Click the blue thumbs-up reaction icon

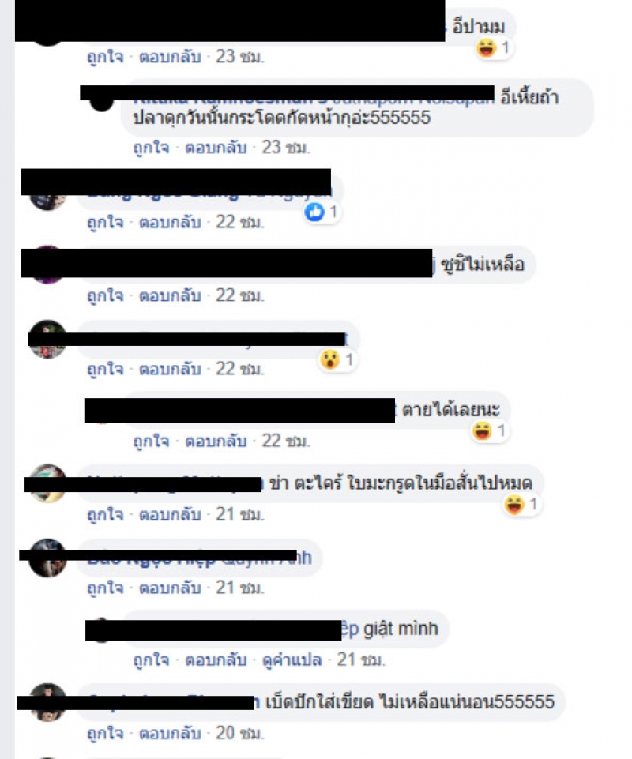(314, 212)
